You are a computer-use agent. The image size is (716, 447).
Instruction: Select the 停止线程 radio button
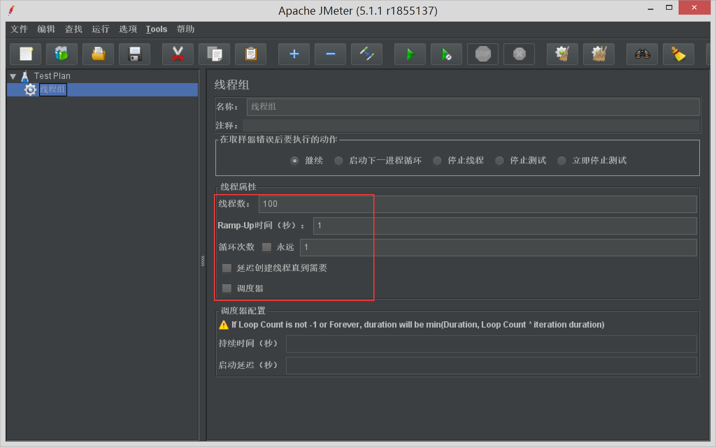(437, 161)
